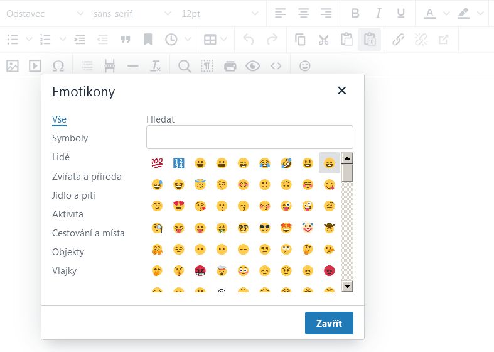Image resolution: width=494 pixels, height=352 pixels.
Task: Click the Print icon in toolbar
Action: tap(230, 66)
